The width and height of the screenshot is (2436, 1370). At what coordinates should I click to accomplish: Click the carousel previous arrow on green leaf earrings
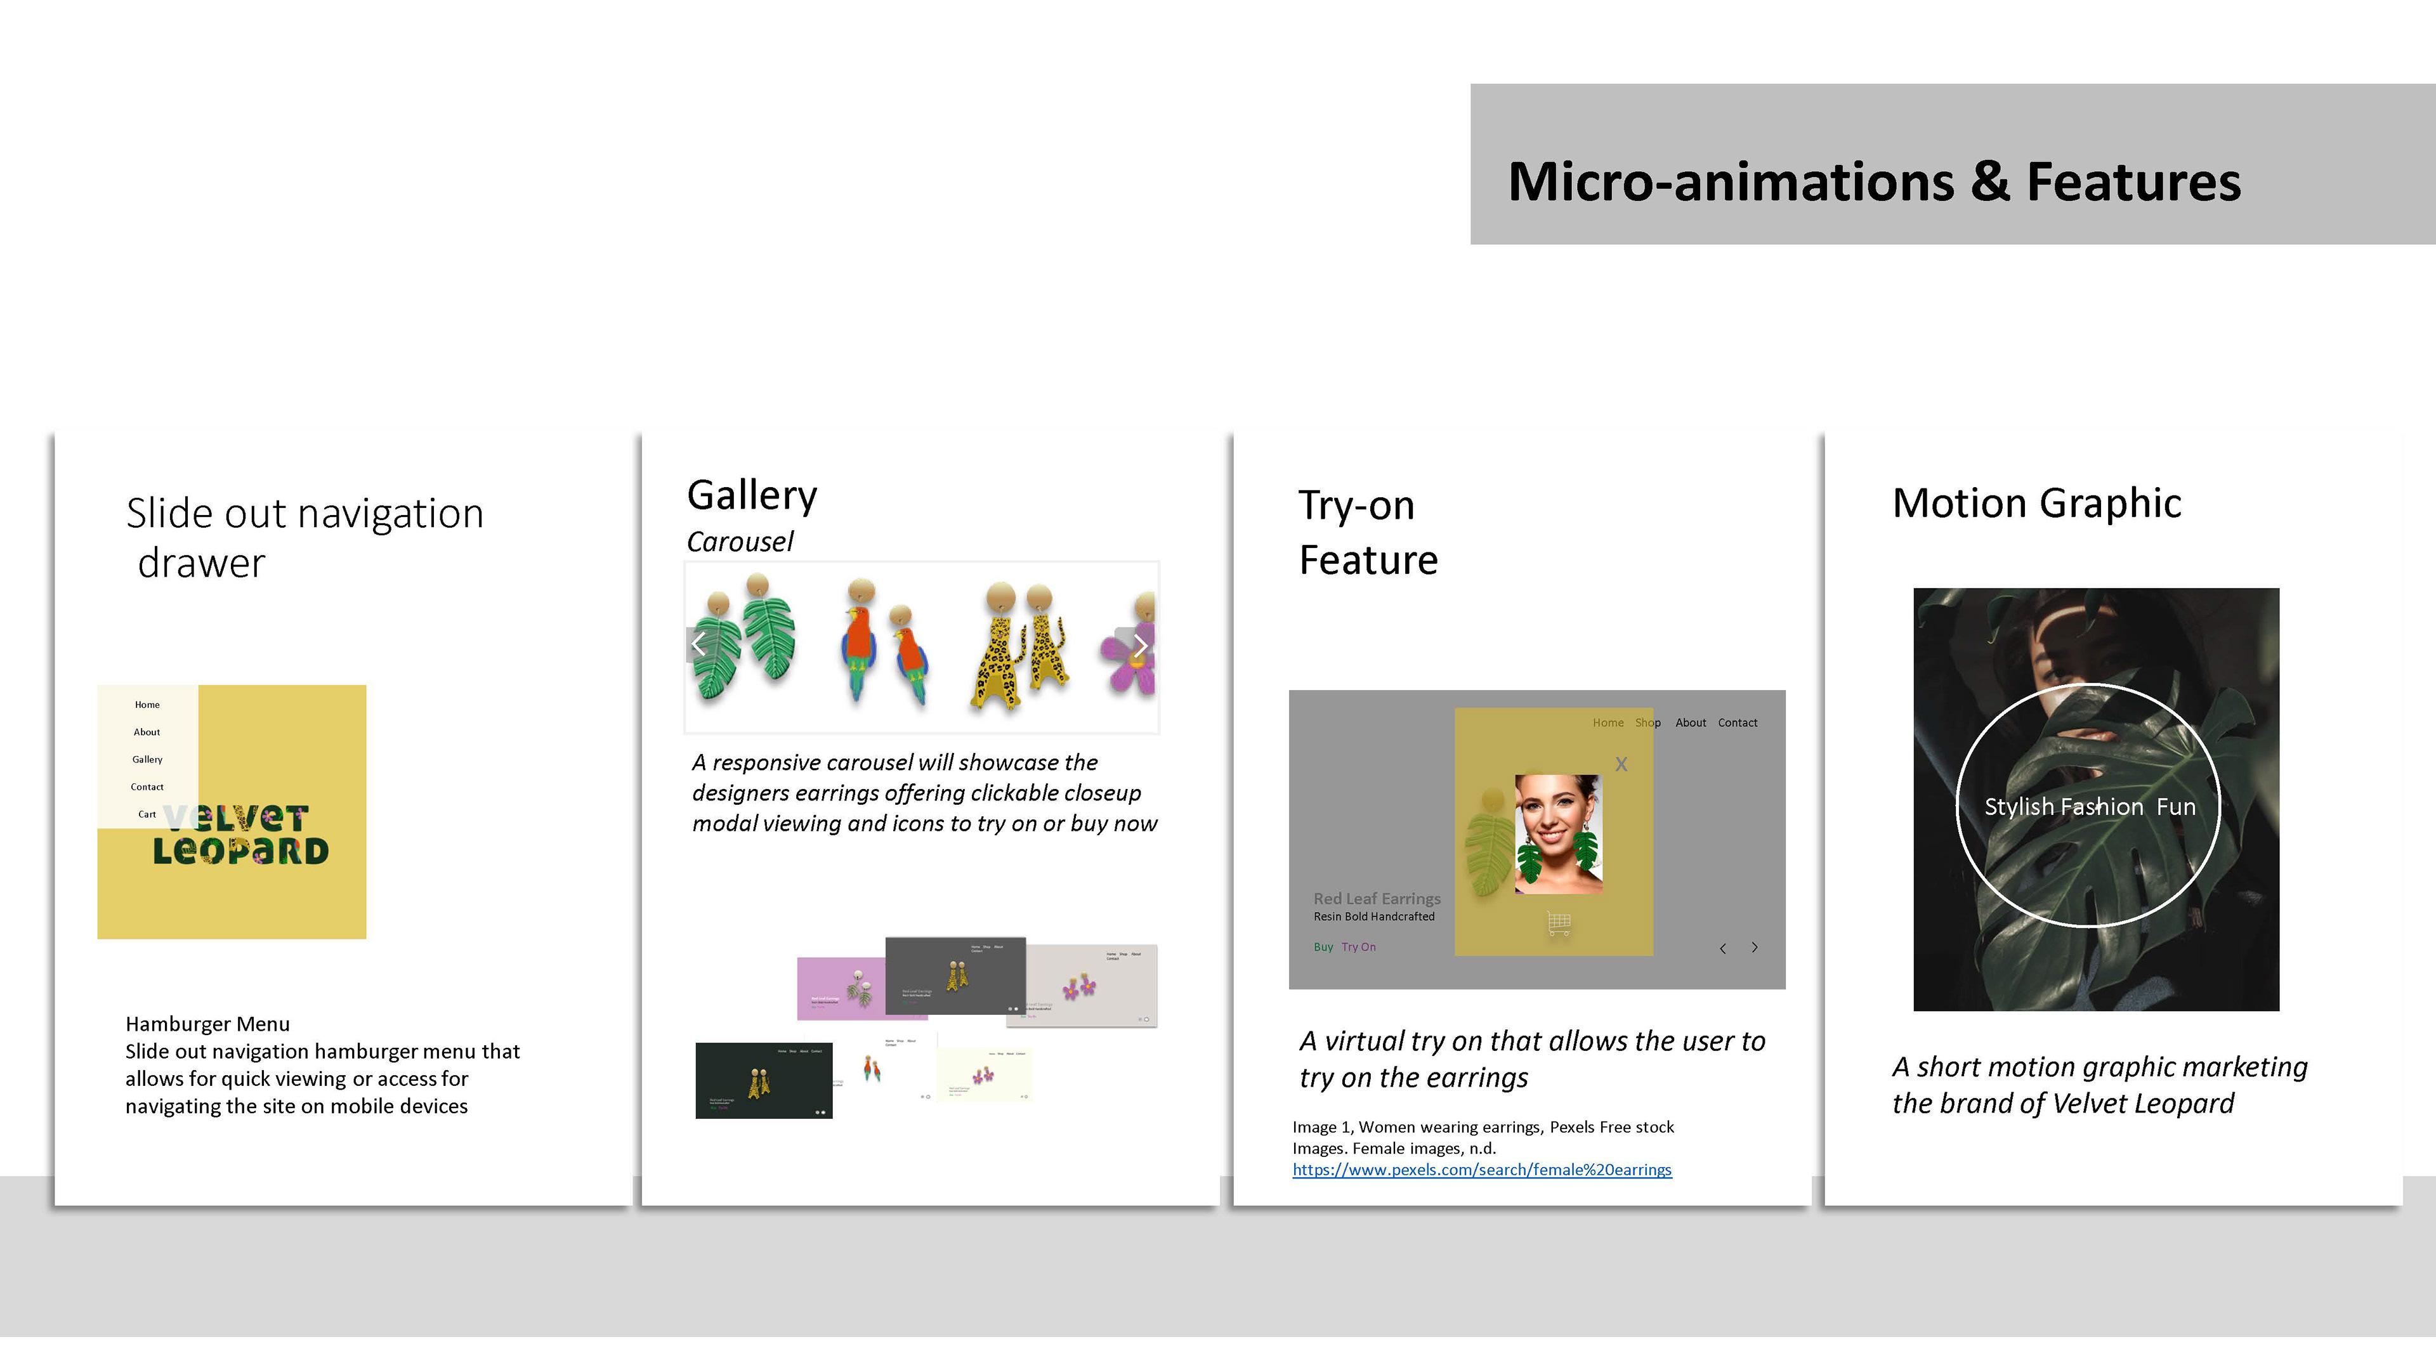pyautogui.click(x=698, y=645)
